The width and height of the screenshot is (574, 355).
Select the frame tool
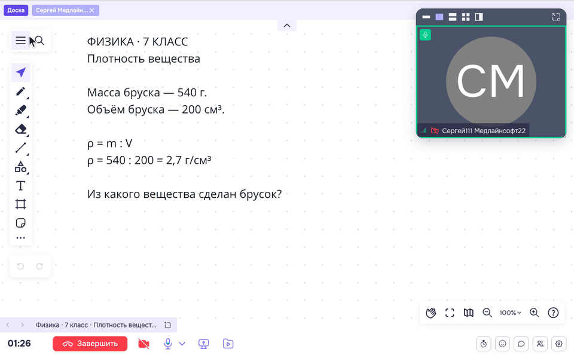pos(21,204)
